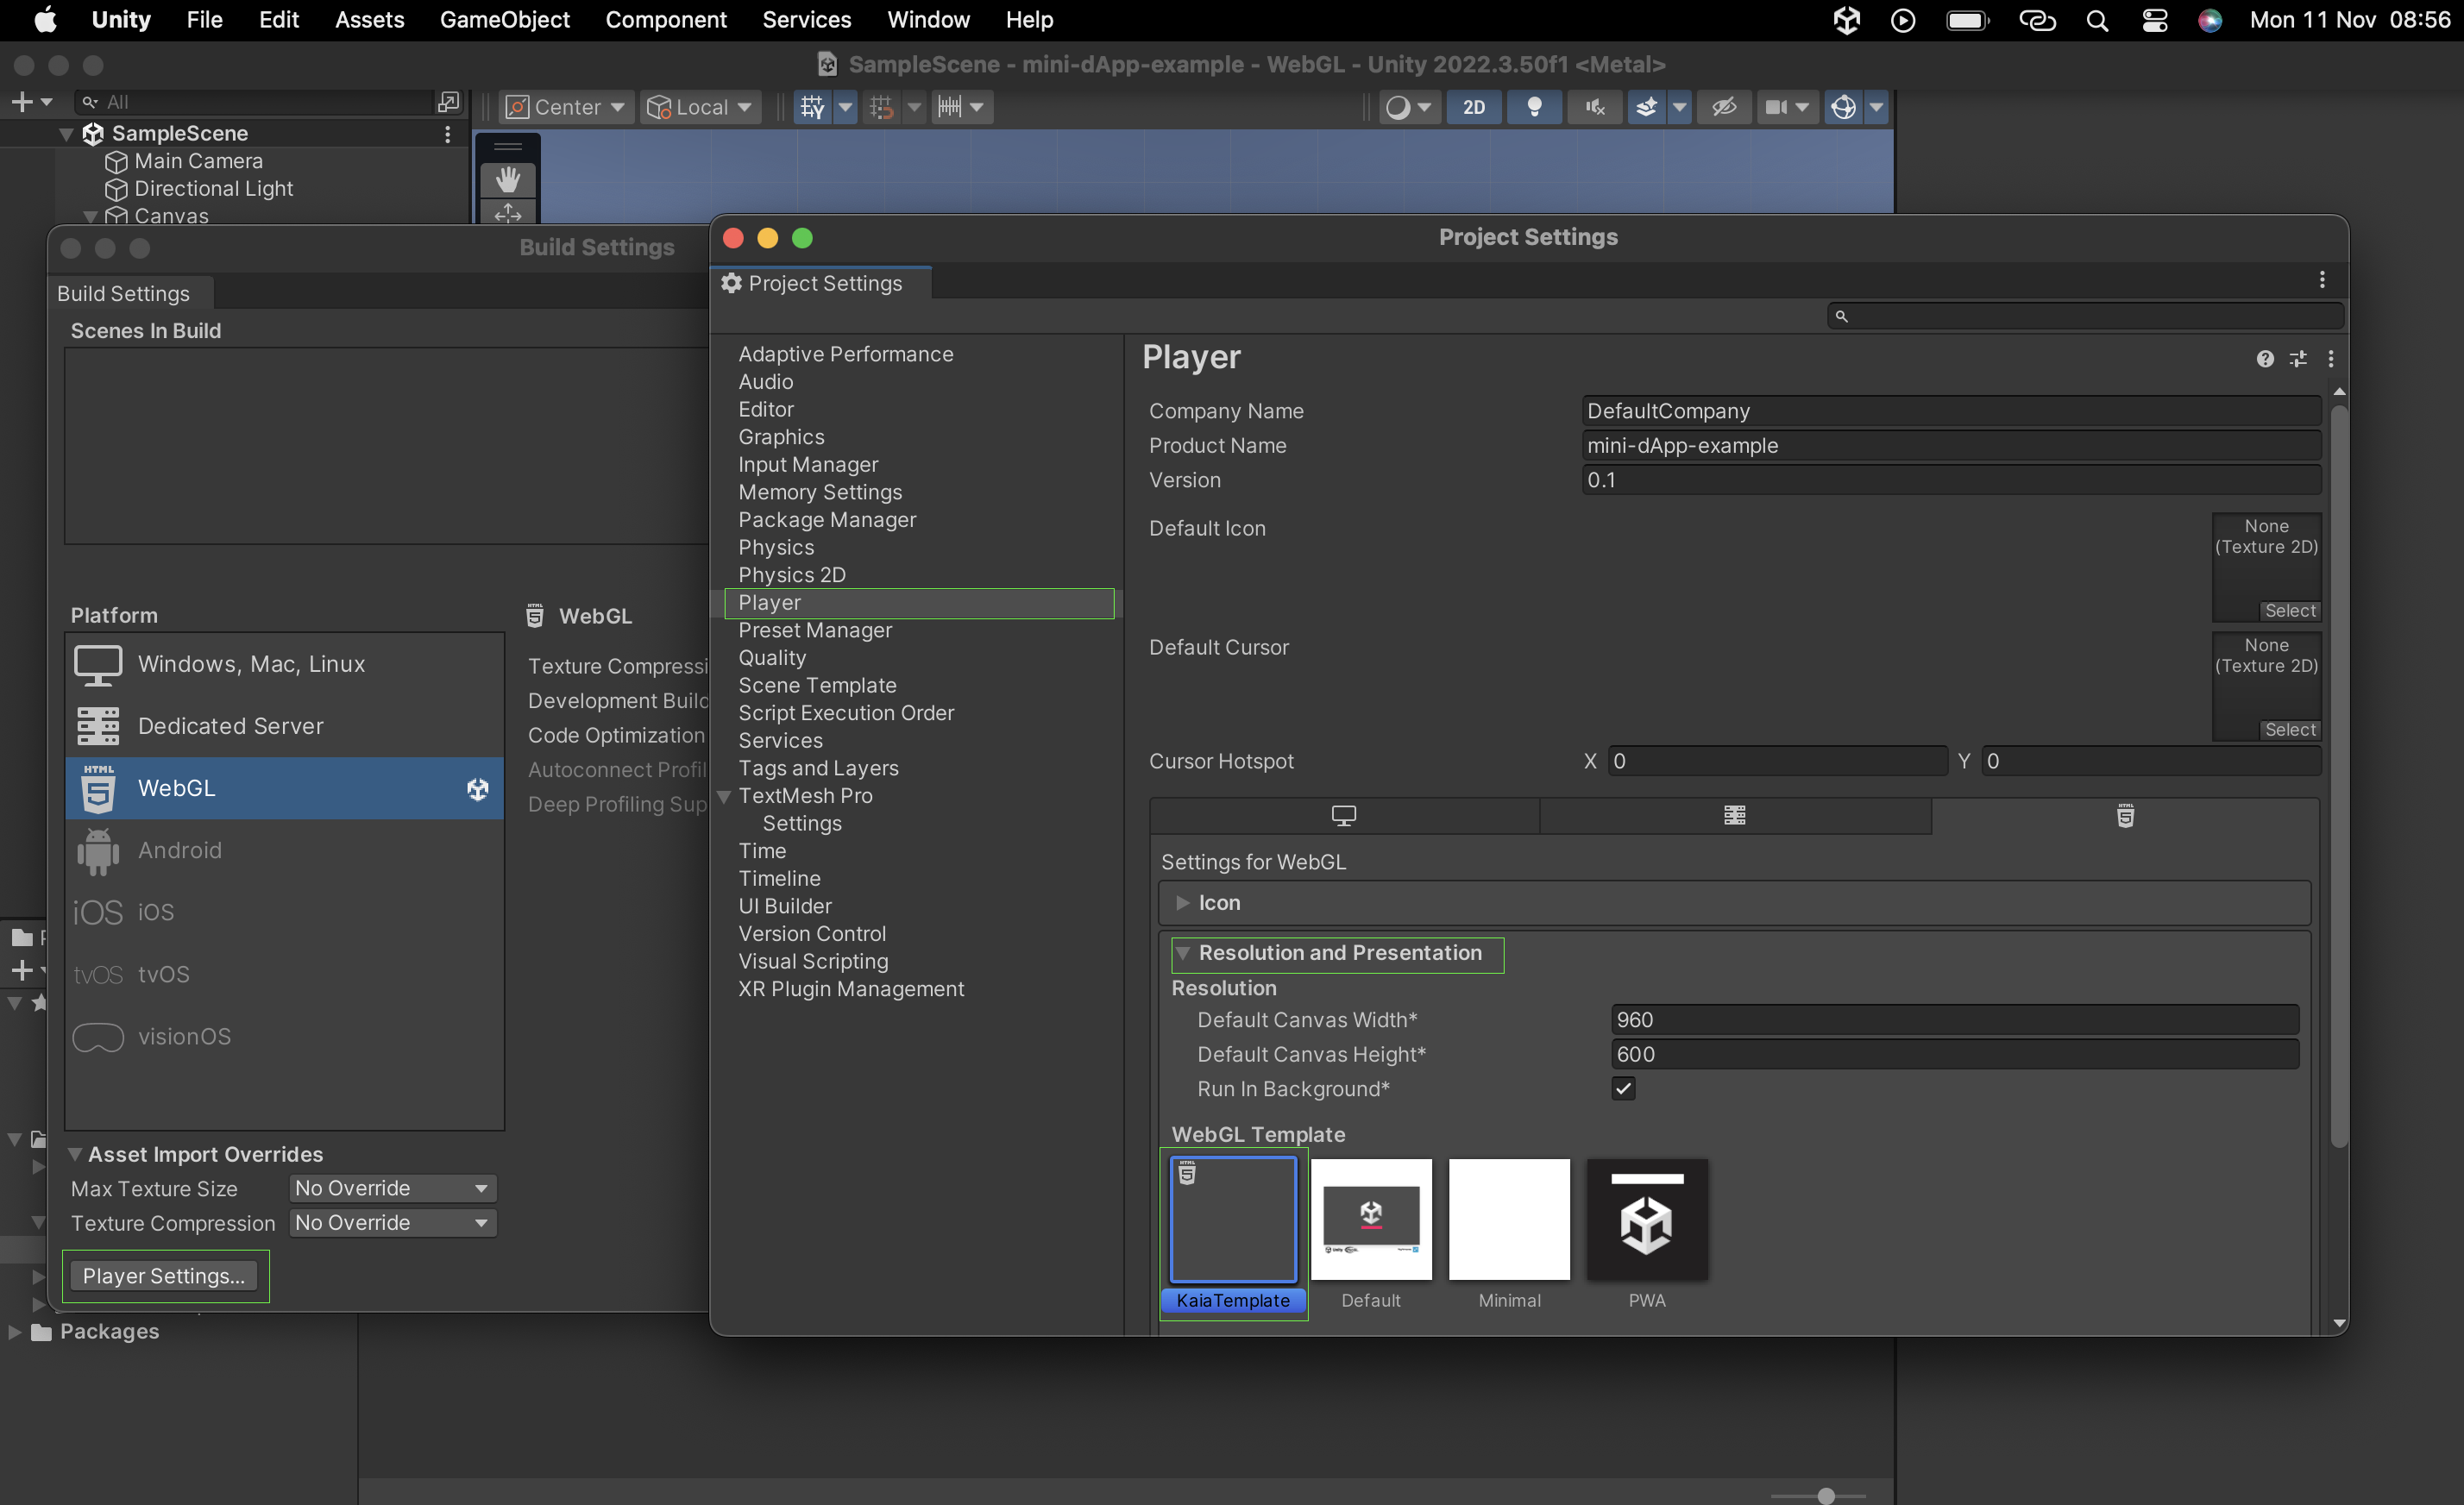The image size is (2464, 1505).
Task: Collapse Asset Import Overrides section
Action: pyautogui.click(x=75, y=1155)
